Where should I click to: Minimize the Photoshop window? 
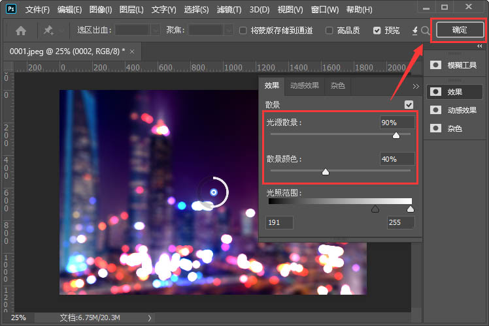426,7
